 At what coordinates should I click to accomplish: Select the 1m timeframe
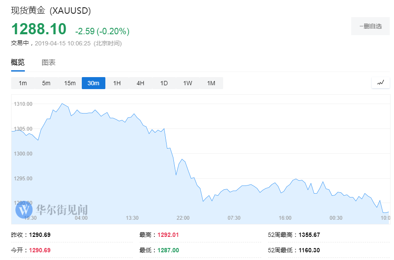coord(22,83)
